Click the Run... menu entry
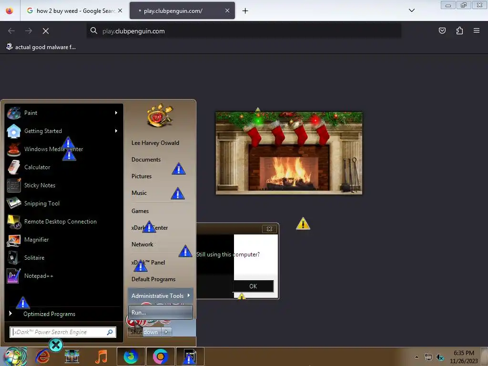Viewport: 488px width, 366px height. coord(161,312)
